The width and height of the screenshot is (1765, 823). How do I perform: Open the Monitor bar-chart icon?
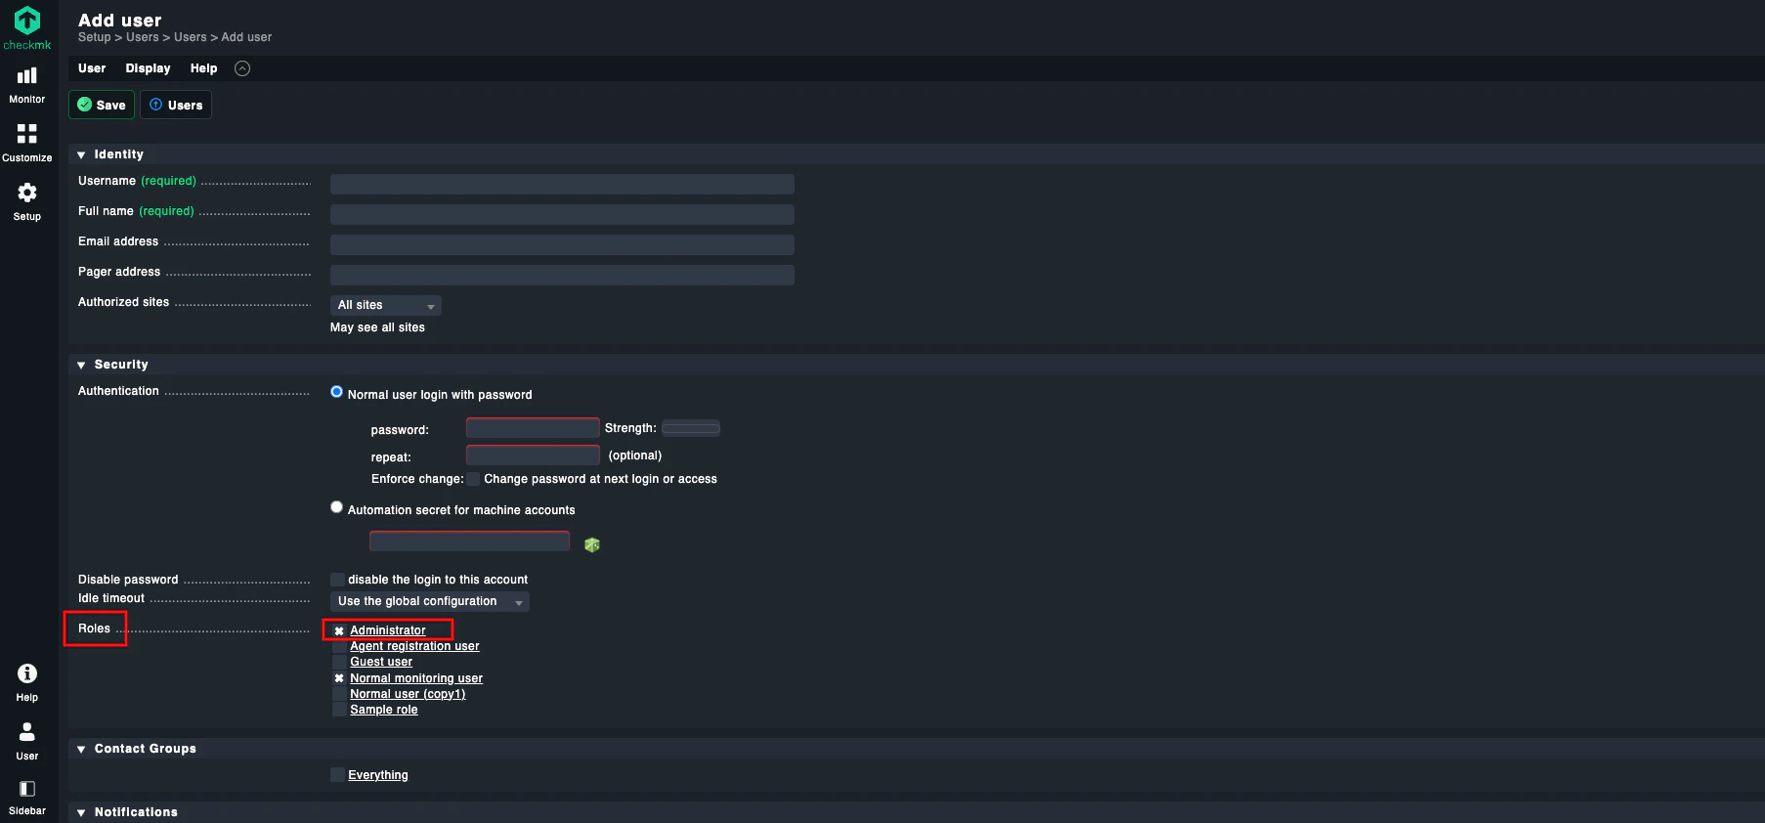coord(27,76)
